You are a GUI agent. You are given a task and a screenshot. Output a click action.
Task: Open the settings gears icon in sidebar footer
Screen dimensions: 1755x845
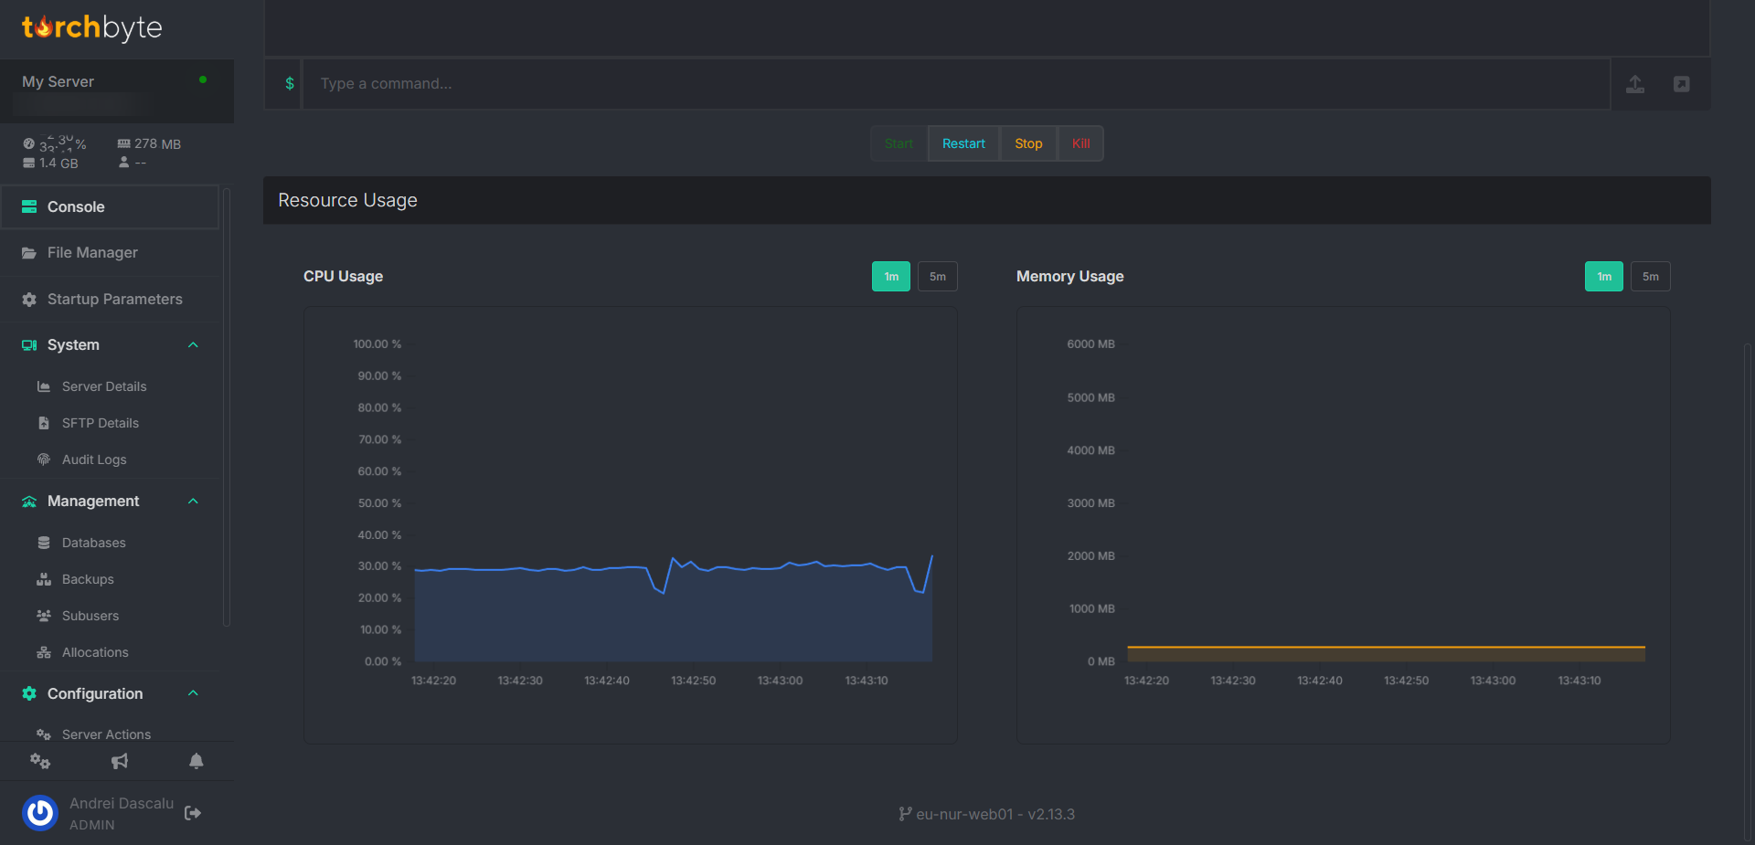click(x=40, y=761)
